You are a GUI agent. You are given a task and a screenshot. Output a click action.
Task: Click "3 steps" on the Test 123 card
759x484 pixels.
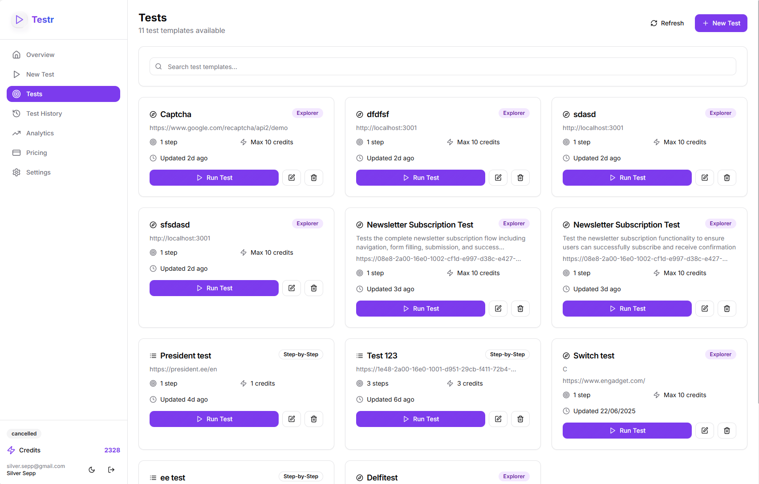(377, 383)
